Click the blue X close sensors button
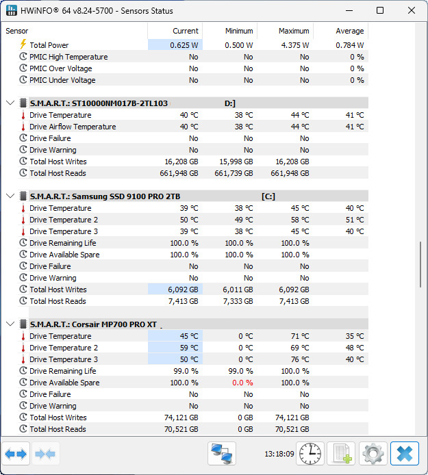This screenshot has width=428, height=475. (x=405, y=454)
